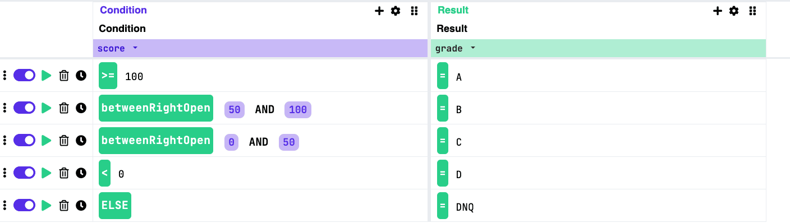
Task: Open three-dot menu of first rule row
Action: point(4,76)
